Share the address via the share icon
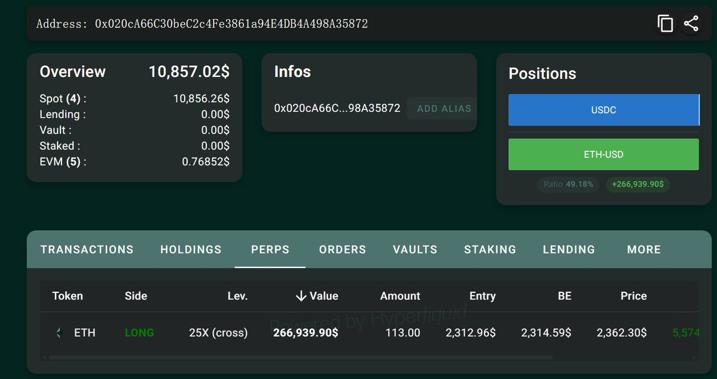The width and height of the screenshot is (717, 379). 691,24
